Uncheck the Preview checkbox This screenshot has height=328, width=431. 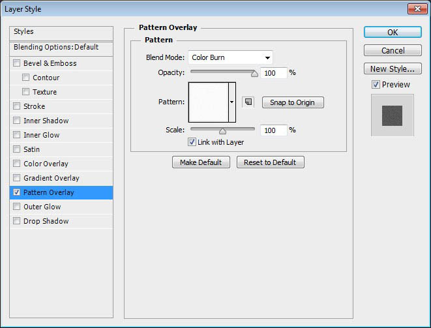(376, 85)
